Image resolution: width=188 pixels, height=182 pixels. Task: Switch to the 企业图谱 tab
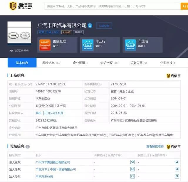pos(80,63)
